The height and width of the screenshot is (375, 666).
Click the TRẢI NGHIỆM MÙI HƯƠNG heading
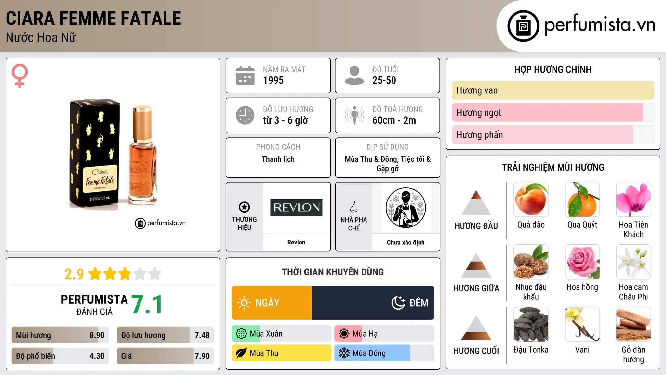553,167
